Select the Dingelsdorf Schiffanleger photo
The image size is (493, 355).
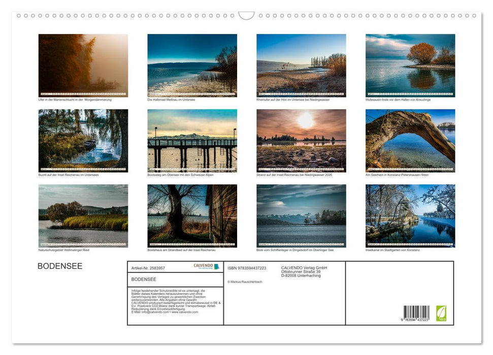(301, 216)
